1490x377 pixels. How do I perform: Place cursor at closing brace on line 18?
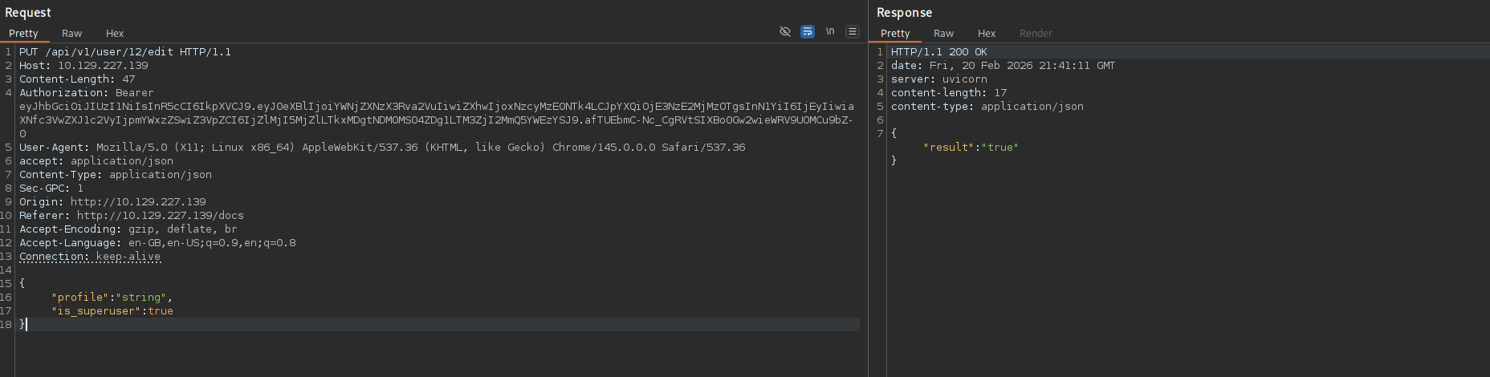(x=22, y=325)
